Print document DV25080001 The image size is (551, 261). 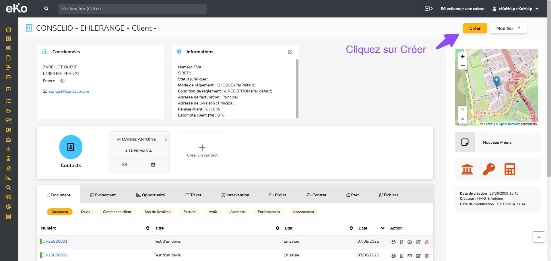pyautogui.click(x=393, y=242)
